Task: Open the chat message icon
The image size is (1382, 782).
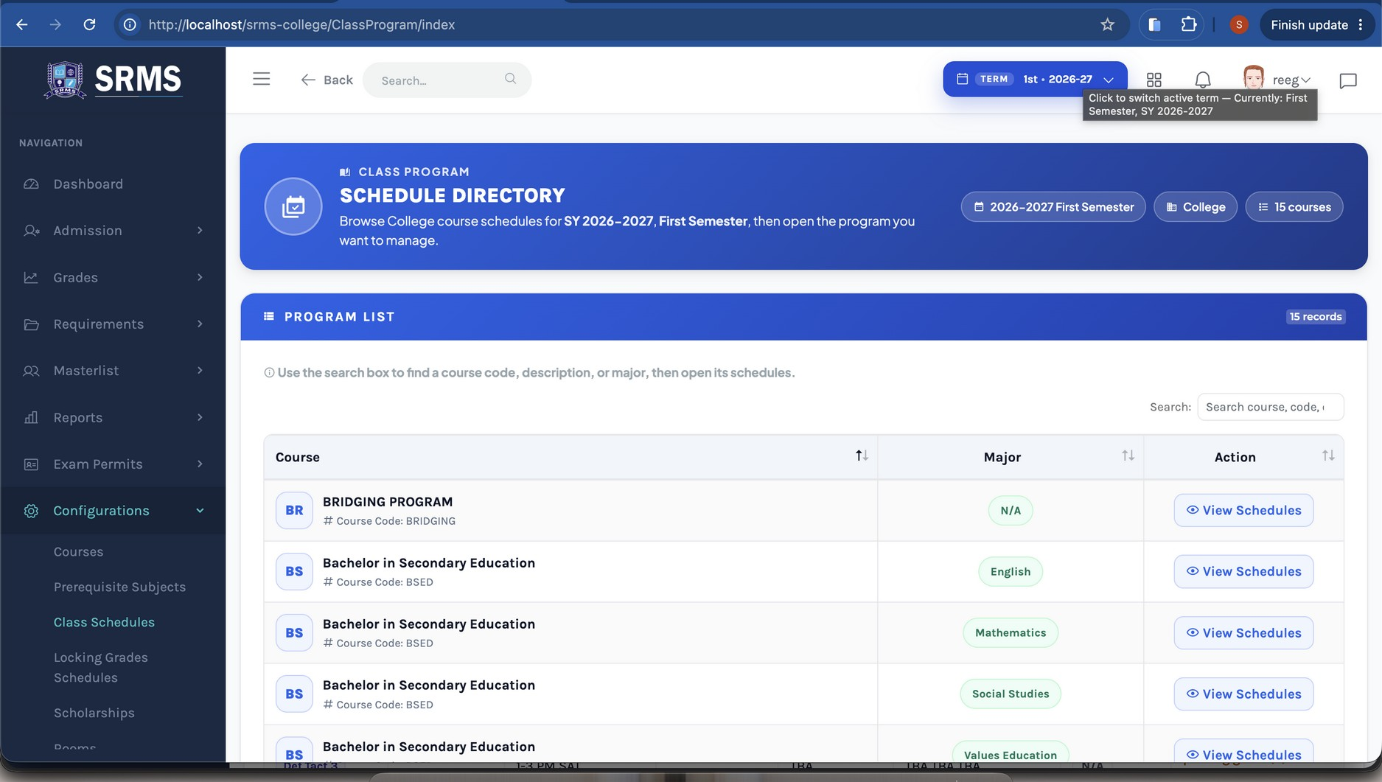Action: (1348, 80)
